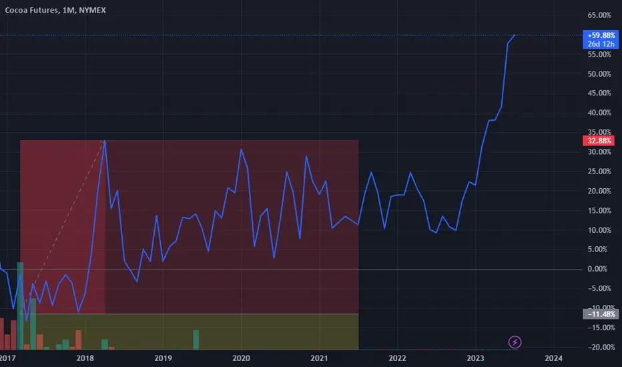The width and height of the screenshot is (622, 367).
Task: Click the red 32.88% price label
Action: pos(599,141)
